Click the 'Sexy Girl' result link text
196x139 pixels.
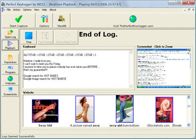(x=45, y=125)
